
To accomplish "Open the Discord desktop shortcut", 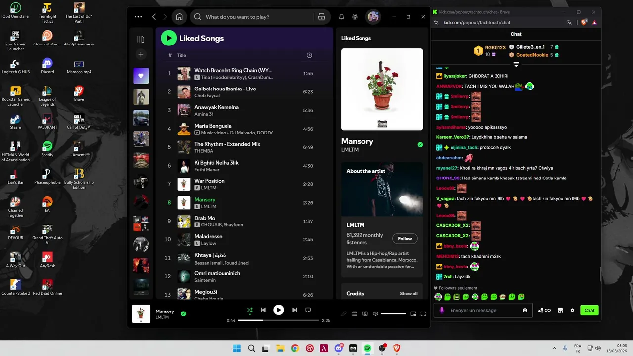I will pyautogui.click(x=47, y=66).
